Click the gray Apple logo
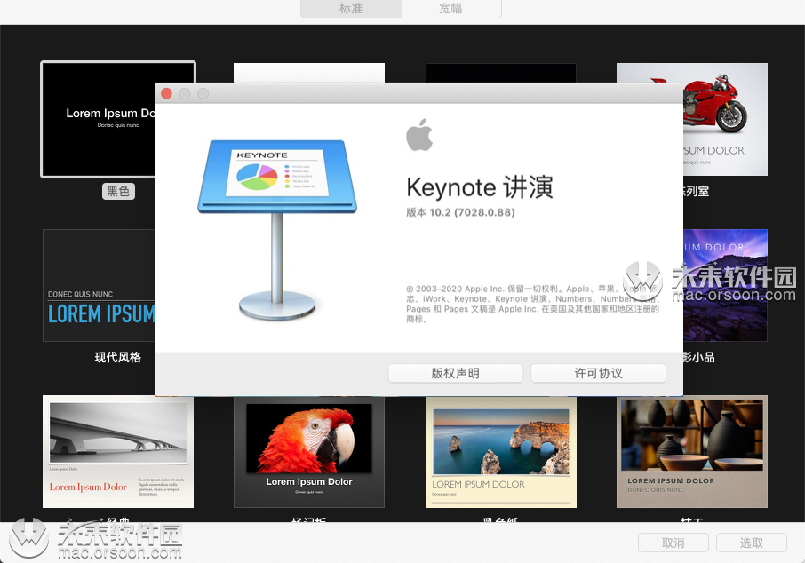The image size is (805, 563). 419,135
